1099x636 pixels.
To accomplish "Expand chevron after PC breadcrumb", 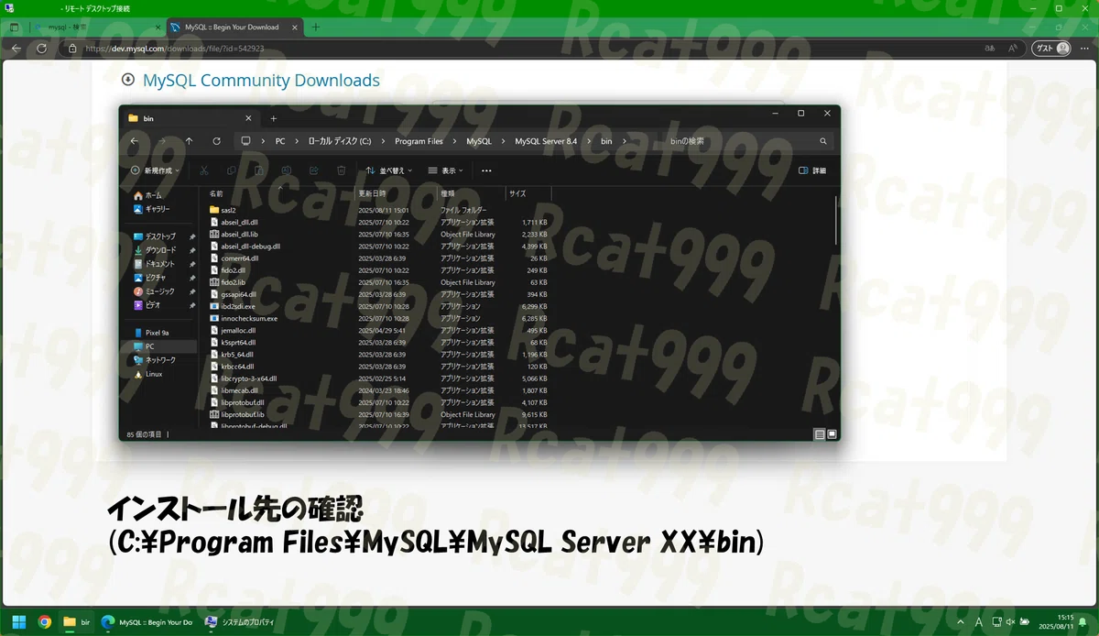I will click(x=297, y=141).
